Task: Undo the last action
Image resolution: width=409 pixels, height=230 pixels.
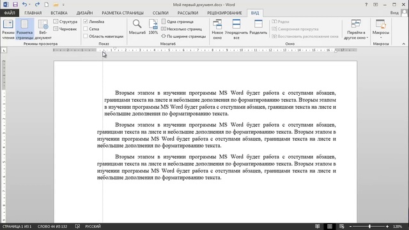Action: (24, 4)
